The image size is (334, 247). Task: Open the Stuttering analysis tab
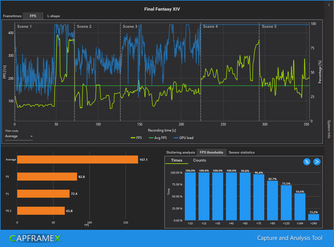coord(180,152)
